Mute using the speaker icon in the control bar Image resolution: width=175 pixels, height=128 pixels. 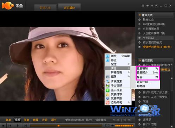[112, 126]
